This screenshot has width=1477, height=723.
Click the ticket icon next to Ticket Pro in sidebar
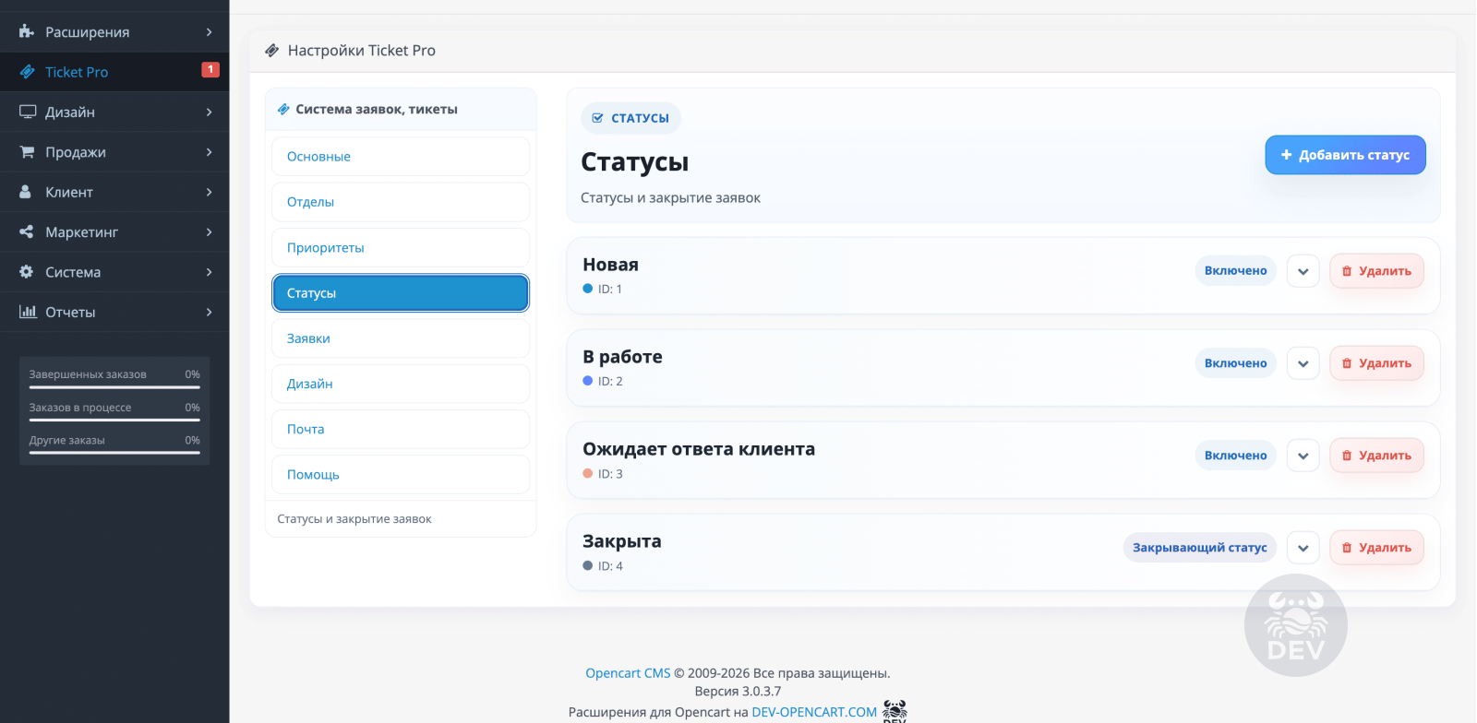[x=27, y=72]
